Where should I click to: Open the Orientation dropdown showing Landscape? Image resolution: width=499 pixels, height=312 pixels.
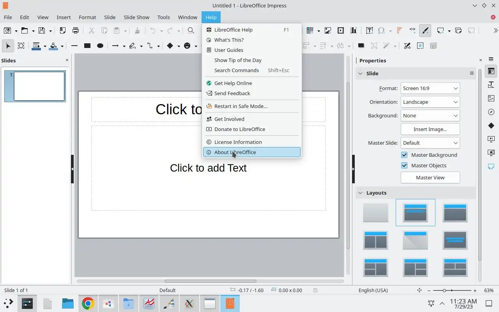[x=430, y=102]
